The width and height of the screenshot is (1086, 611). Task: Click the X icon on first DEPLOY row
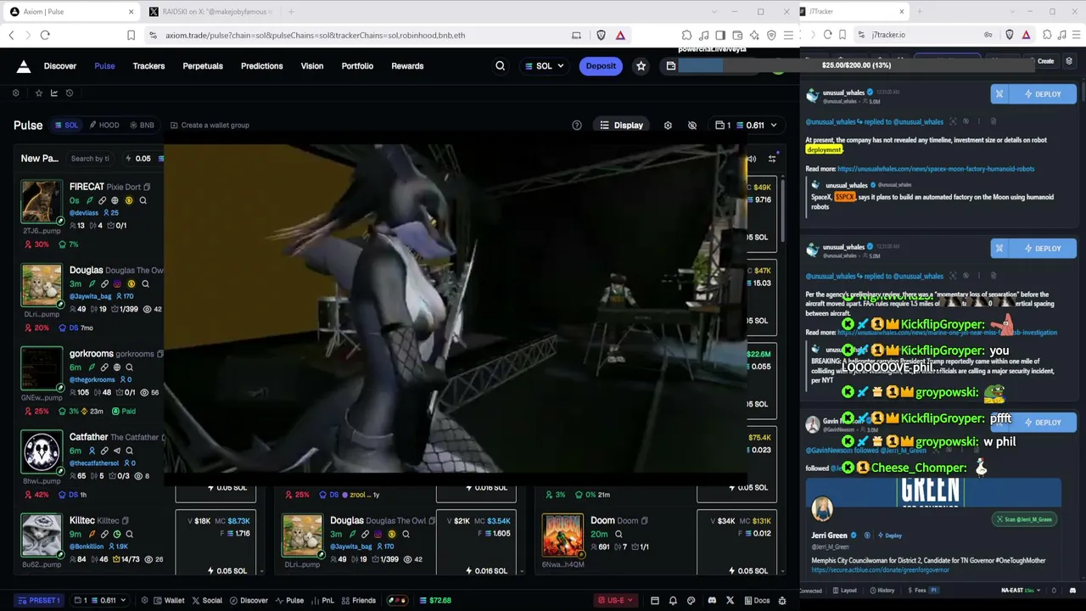click(x=999, y=94)
